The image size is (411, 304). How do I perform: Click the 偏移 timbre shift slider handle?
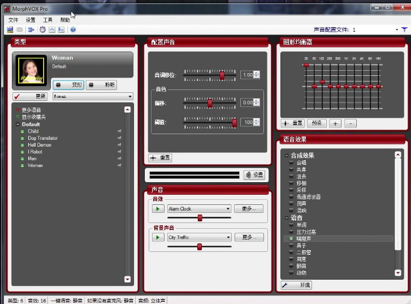[210, 103]
